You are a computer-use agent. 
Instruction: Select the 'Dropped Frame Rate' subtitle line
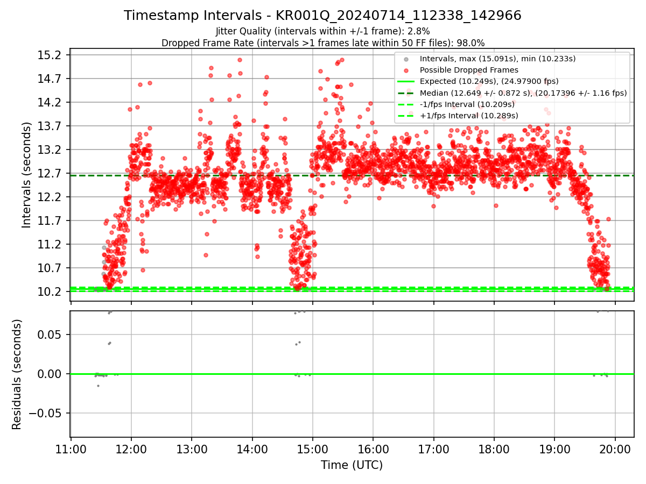323,43
